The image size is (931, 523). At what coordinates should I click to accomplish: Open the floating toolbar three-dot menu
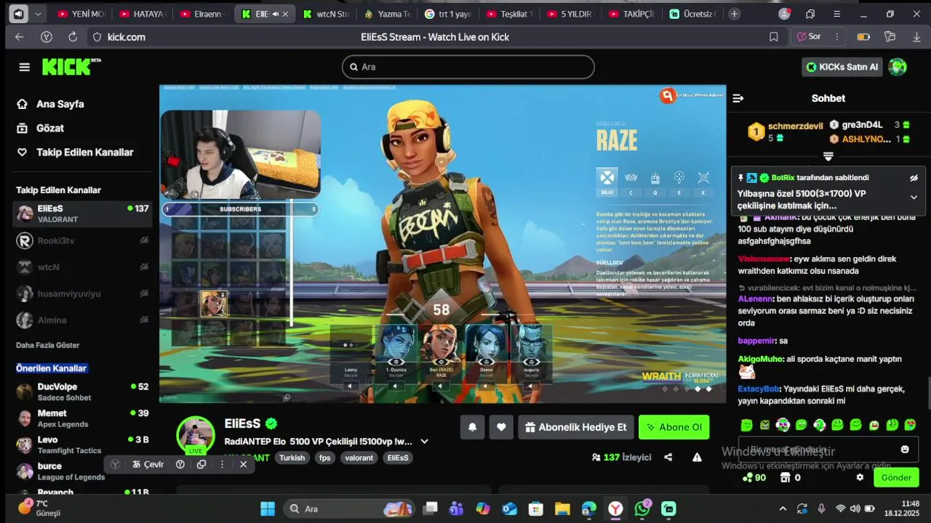(222, 464)
